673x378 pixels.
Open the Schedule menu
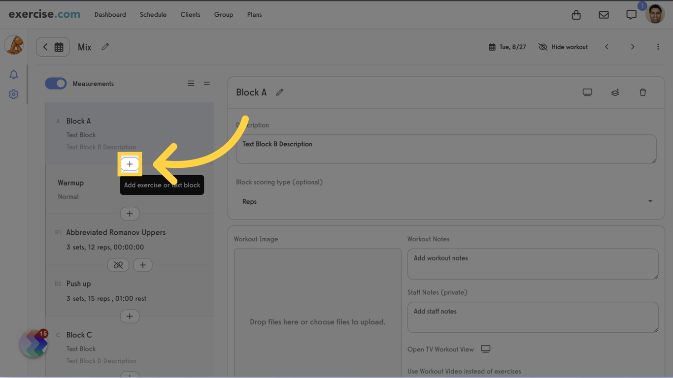153,15
